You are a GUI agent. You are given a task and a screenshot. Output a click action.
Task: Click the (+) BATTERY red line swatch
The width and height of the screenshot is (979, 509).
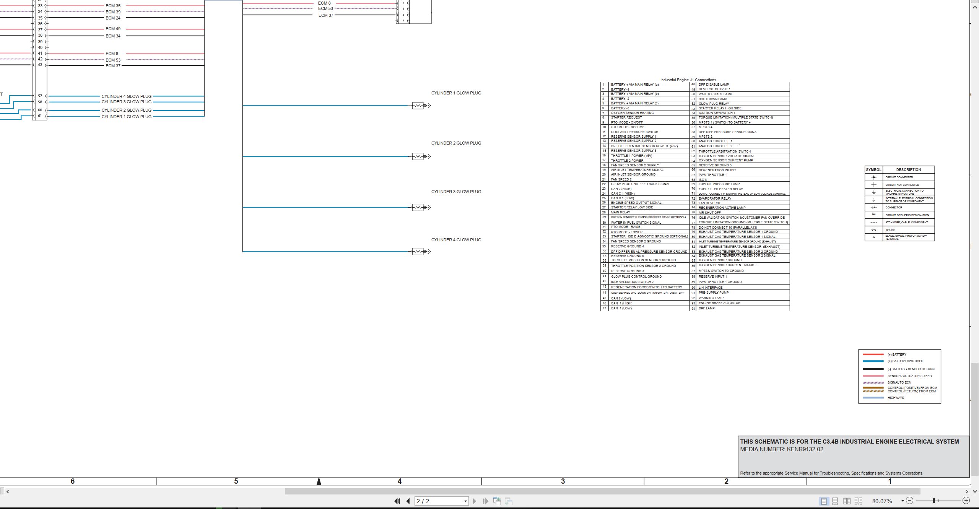pyautogui.click(x=873, y=355)
